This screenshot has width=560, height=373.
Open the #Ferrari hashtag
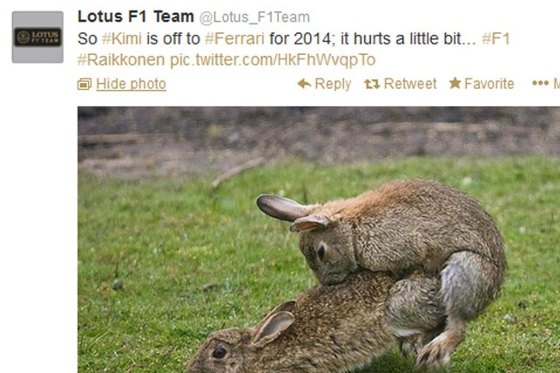point(234,39)
